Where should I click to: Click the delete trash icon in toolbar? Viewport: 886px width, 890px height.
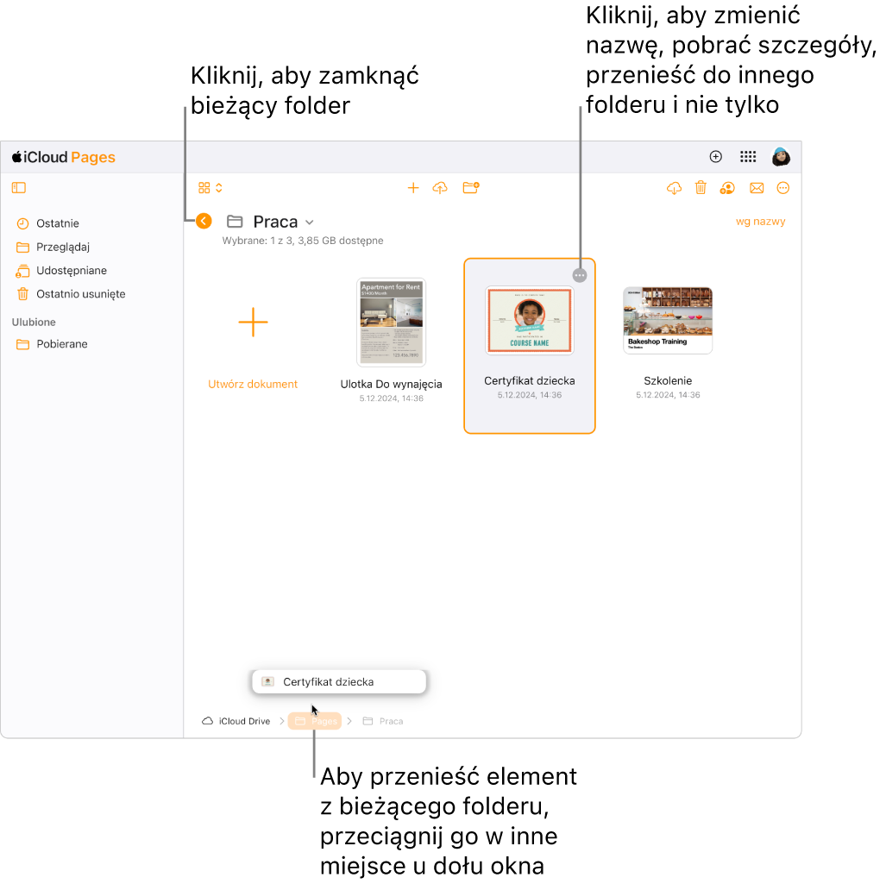[701, 188]
